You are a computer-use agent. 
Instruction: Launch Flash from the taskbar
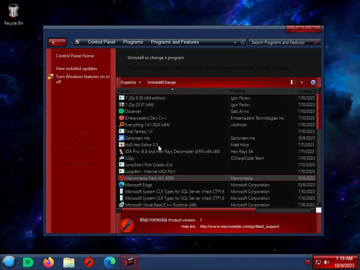pyautogui.click(x=89, y=262)
